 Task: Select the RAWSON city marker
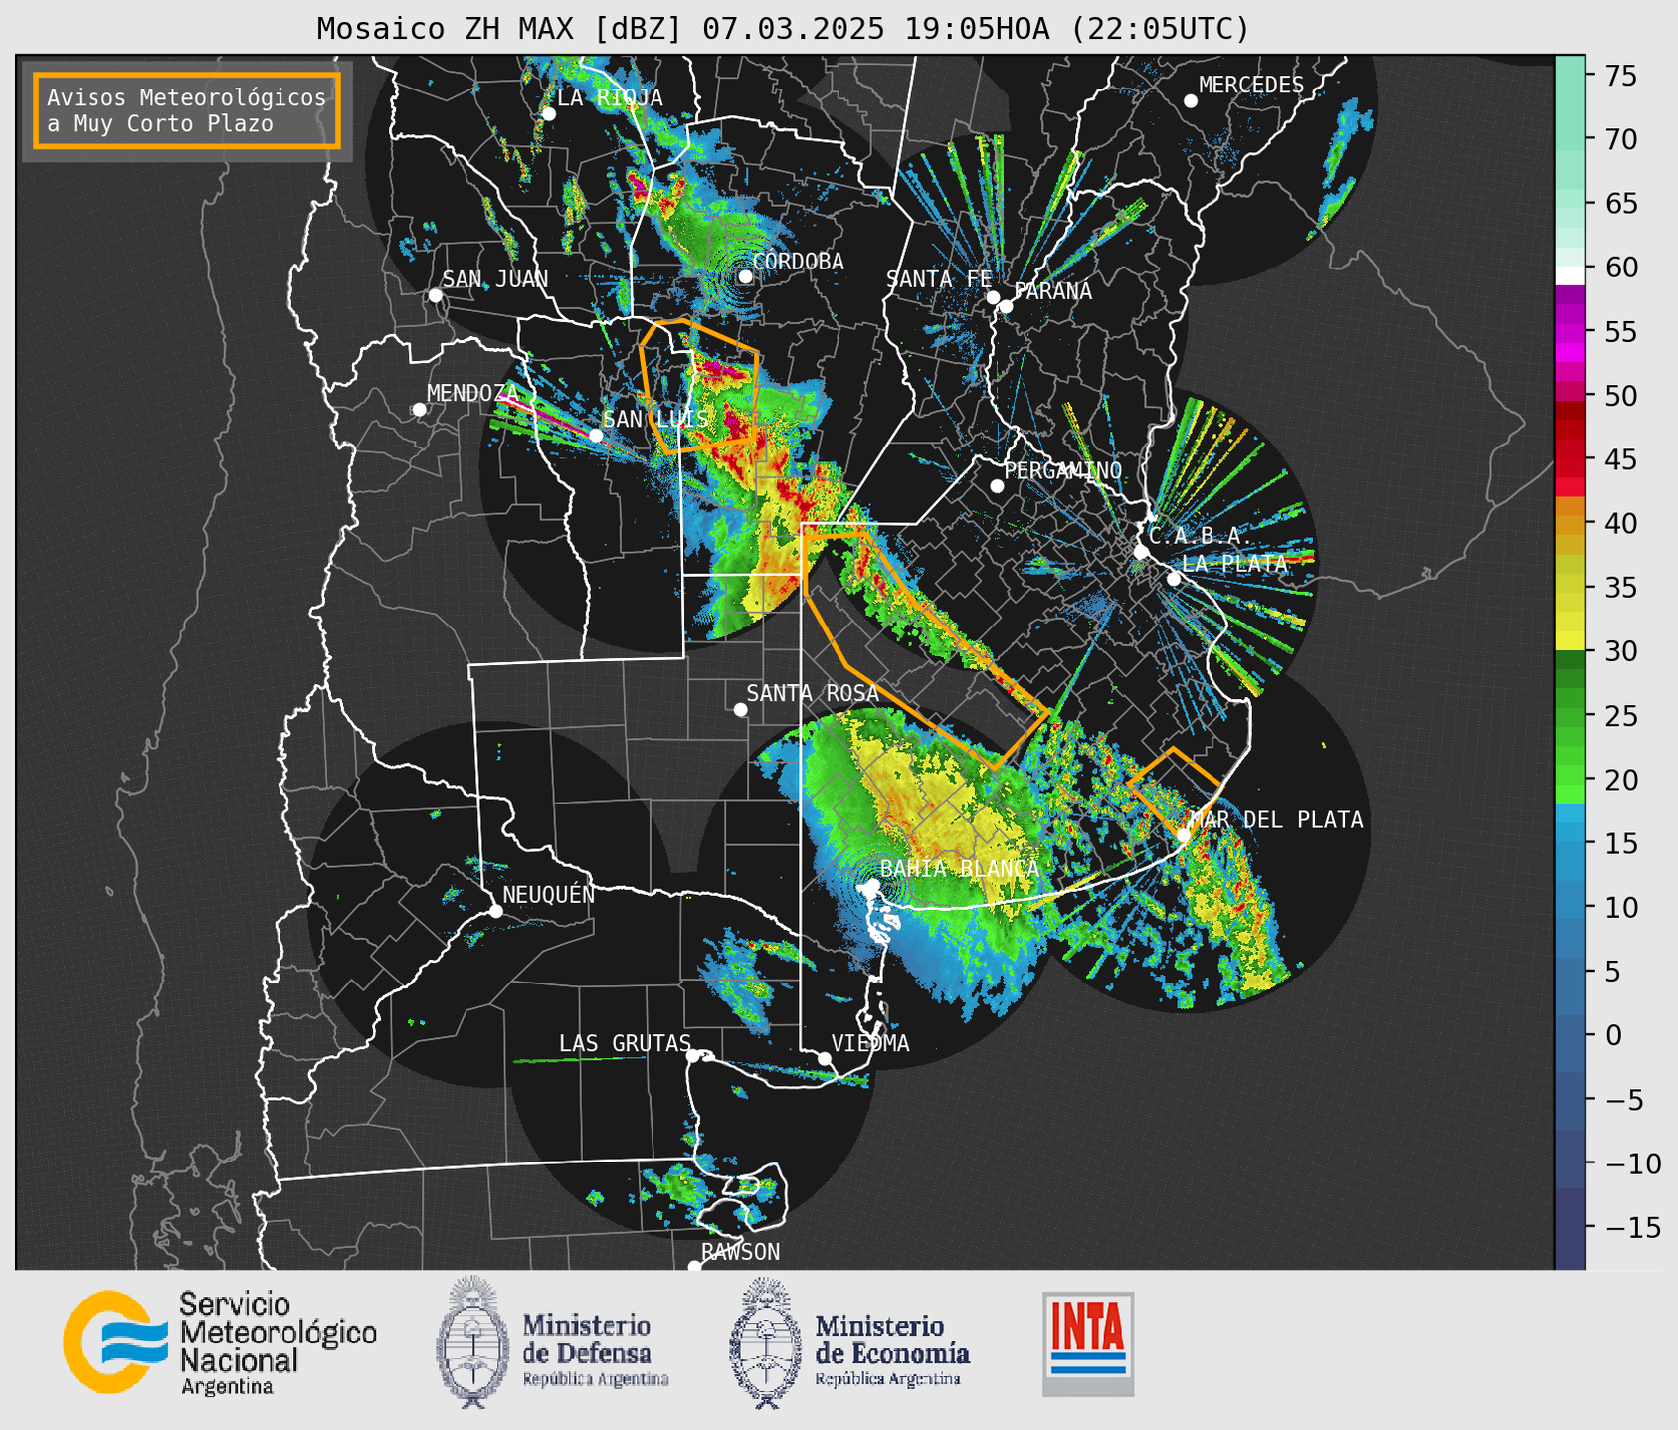(694, 1266)
